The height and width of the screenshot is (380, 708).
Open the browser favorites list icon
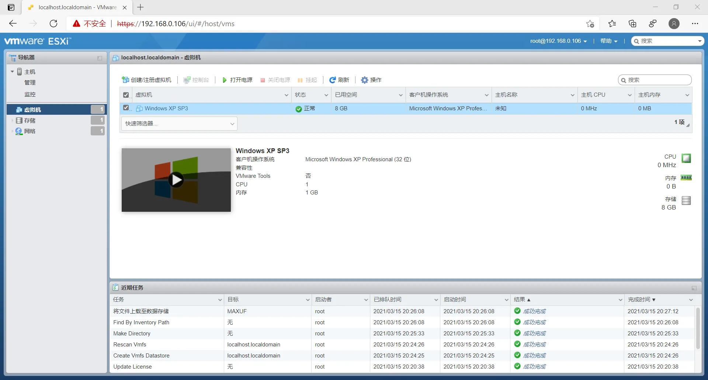pyautogui.click(x=612, y=24)
